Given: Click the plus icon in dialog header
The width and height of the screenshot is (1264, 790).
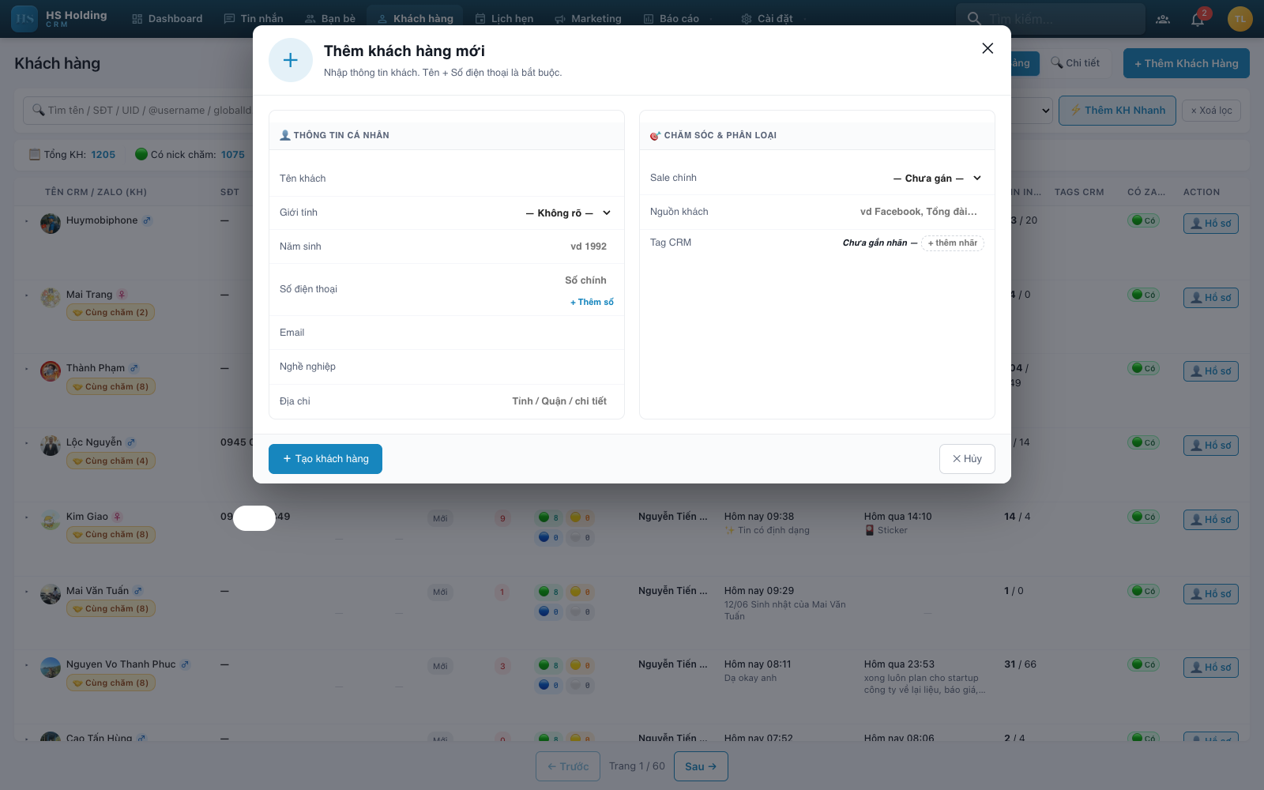Looking at the screenshot, I should click(291, 60).
